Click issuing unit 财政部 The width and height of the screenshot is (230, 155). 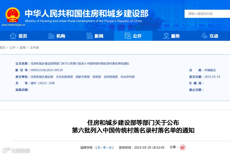(97, 77)
